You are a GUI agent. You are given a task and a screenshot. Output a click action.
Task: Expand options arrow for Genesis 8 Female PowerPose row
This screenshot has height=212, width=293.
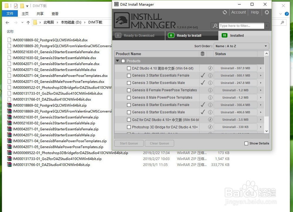point(261,90)
